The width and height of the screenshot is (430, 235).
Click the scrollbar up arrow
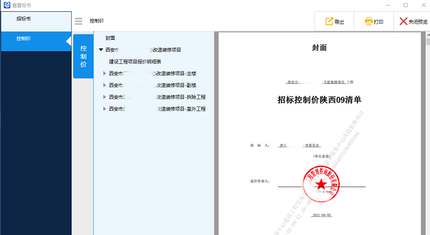pos(428,35)
